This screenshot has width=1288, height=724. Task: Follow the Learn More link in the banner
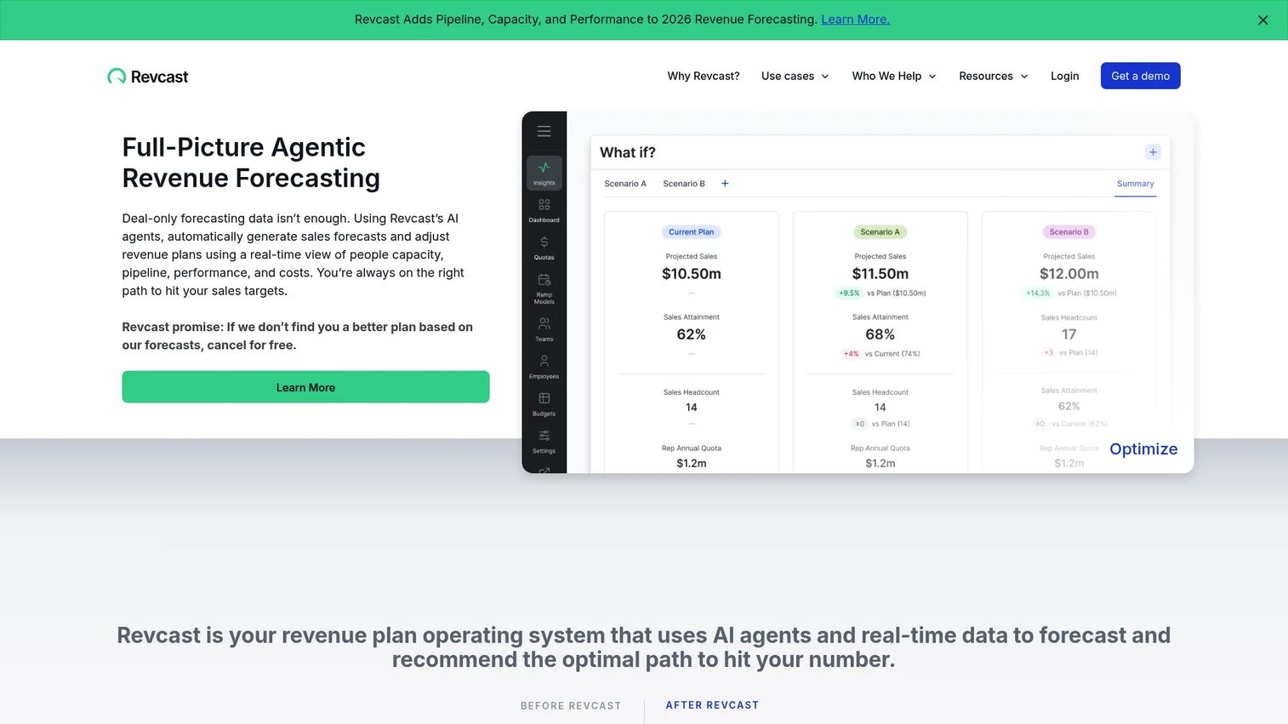point(855,20)
